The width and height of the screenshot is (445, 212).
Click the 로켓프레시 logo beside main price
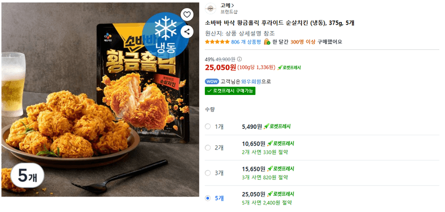[289, 68]
